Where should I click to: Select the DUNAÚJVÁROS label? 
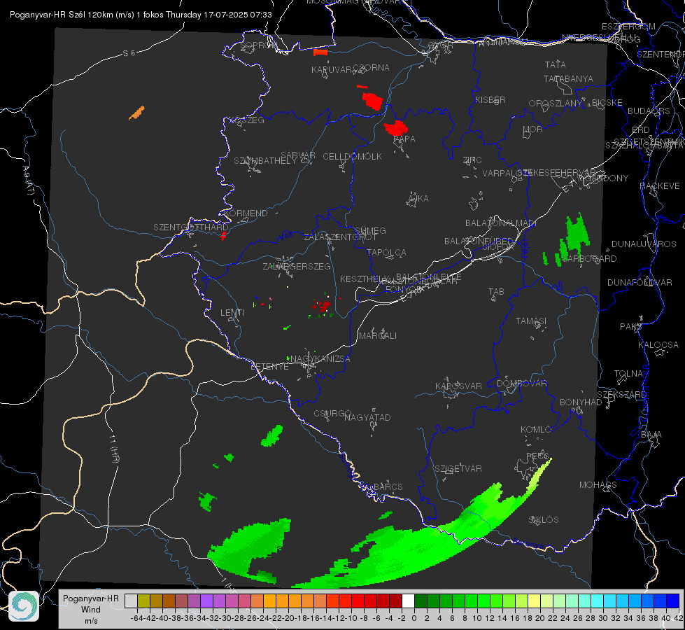(x=644, y=244)
